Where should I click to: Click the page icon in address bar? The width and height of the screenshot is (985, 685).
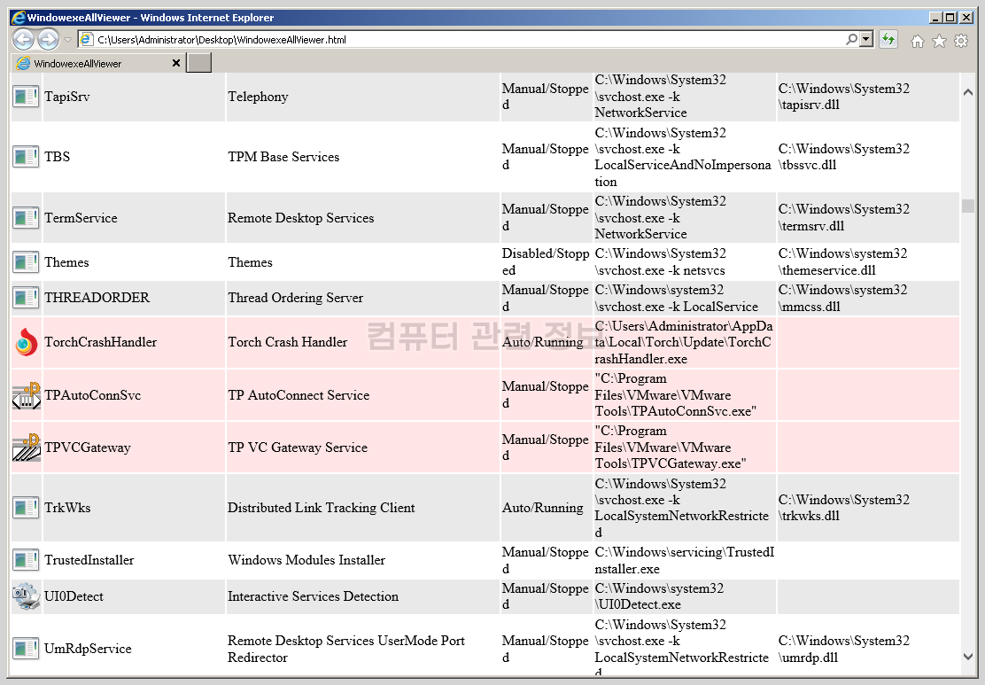pos(87,40)
